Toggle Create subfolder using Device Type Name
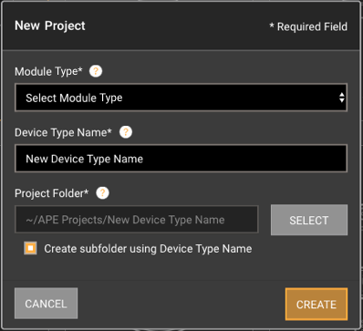The height and width of the screenshot is (331, 363). 30,248
